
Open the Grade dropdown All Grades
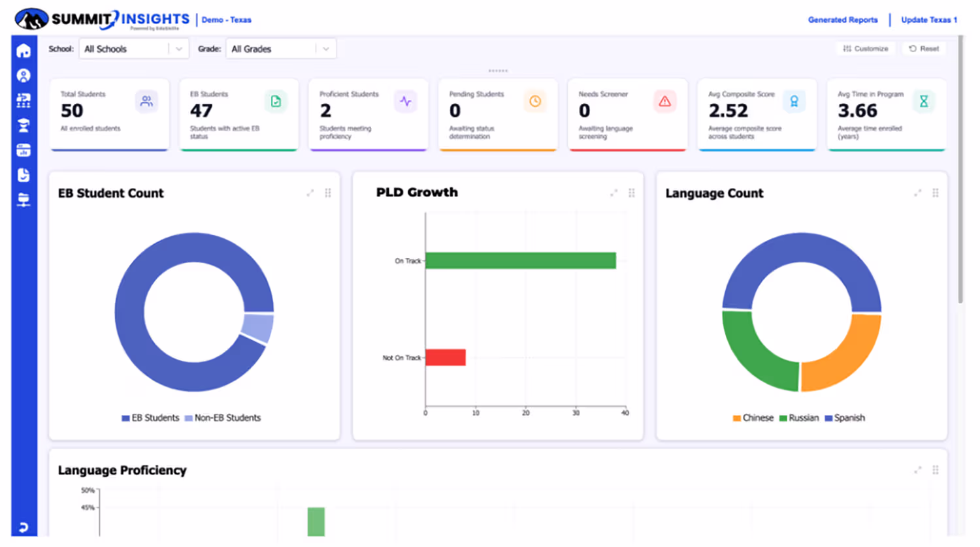[281, 49]
